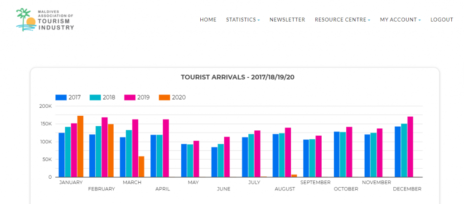Toggle the 2019 series in chart legend

click(137, 97)
